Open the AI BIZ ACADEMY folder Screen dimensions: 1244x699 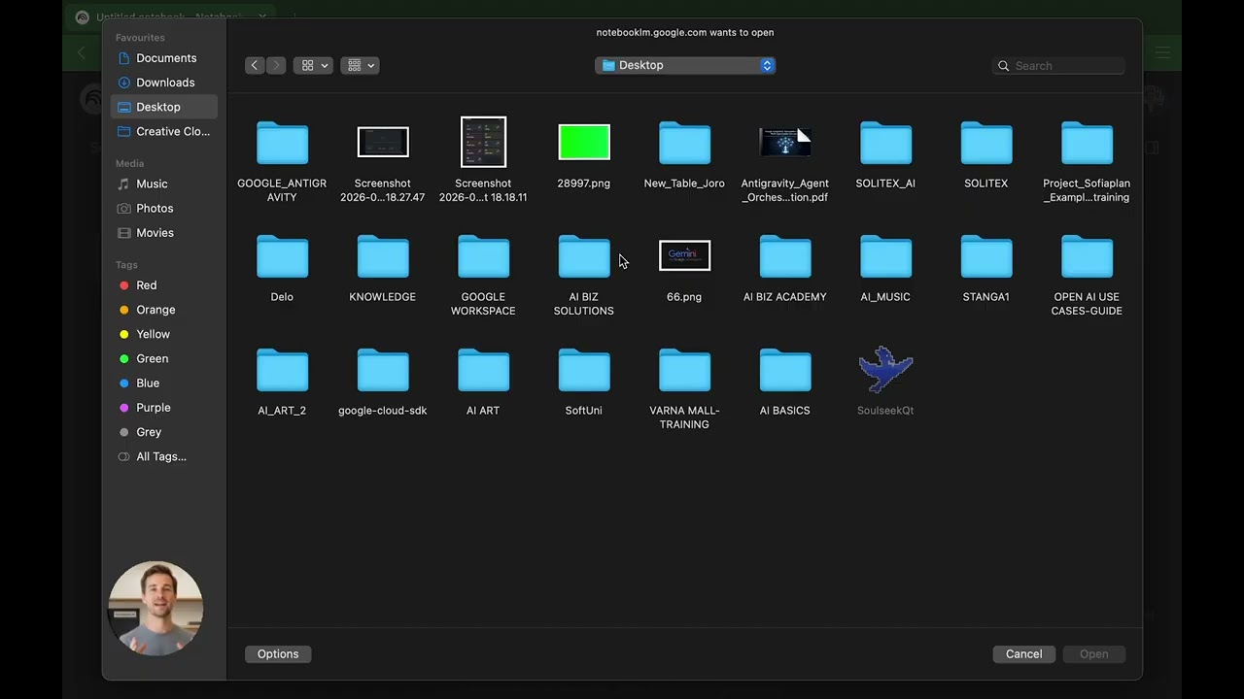pyautogui.click(x=785, y=257)
